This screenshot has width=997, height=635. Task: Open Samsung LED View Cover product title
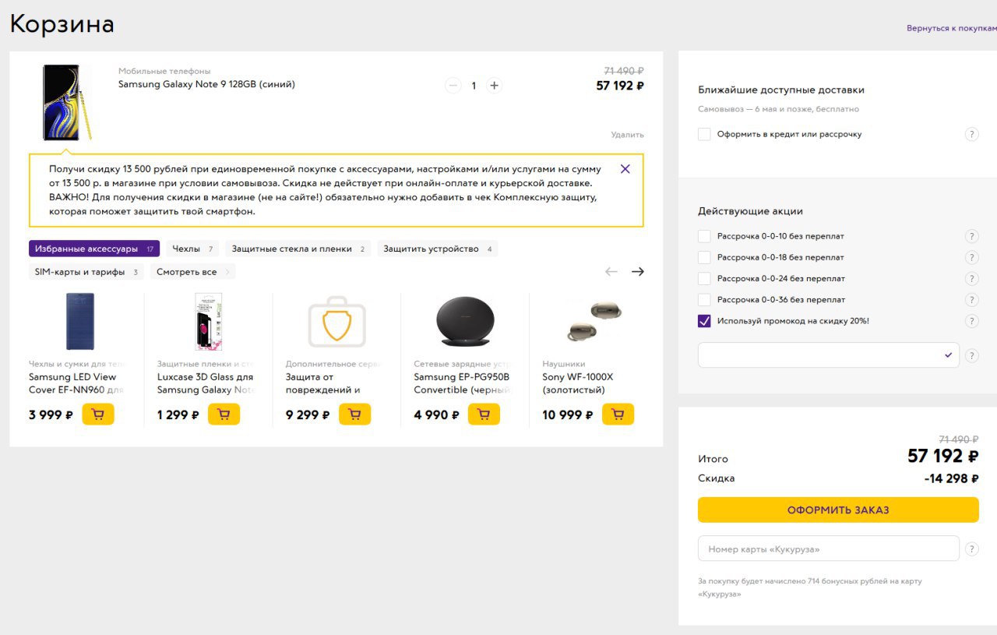pyautogui.click(x=76, y=383)
